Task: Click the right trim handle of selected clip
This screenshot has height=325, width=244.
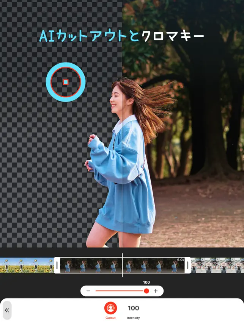Action: [187, 265]
